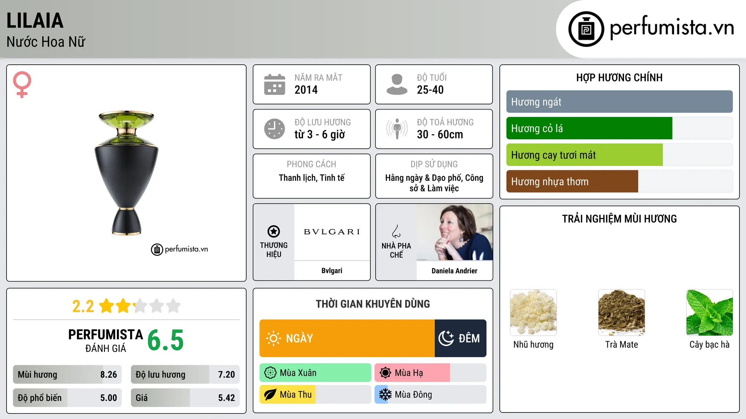This screenshot has width=746, height=419.
Task: Click the THỜI GIAN KHUYÊN DÙNG heading
Action: click(373, 304)
